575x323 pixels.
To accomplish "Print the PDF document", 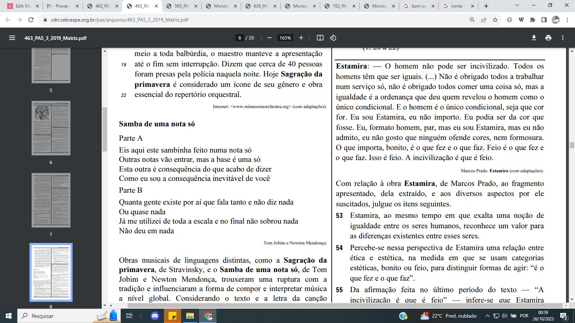I will click(x=548, y=38).
